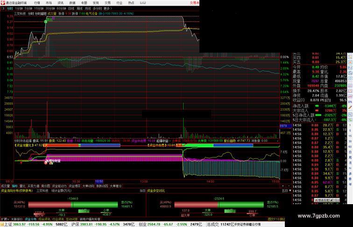Select the 60 period sidebar button
This screenshot has width=353, height=227.
[x=350, y=147]
